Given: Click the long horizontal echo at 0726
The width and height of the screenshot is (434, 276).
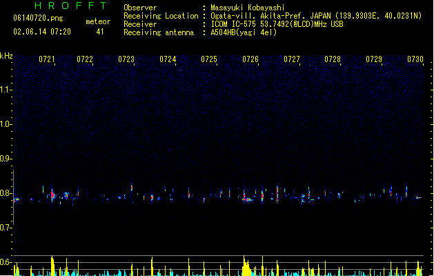Looking at the screenshot, I should 247,199.
